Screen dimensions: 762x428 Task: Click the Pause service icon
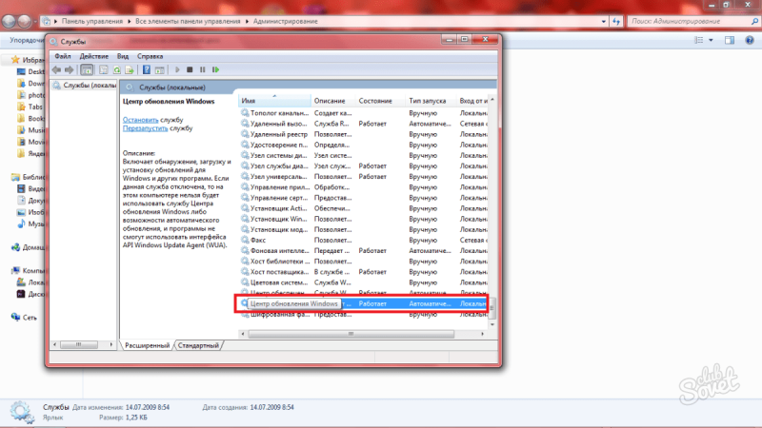tap(203, 69)
